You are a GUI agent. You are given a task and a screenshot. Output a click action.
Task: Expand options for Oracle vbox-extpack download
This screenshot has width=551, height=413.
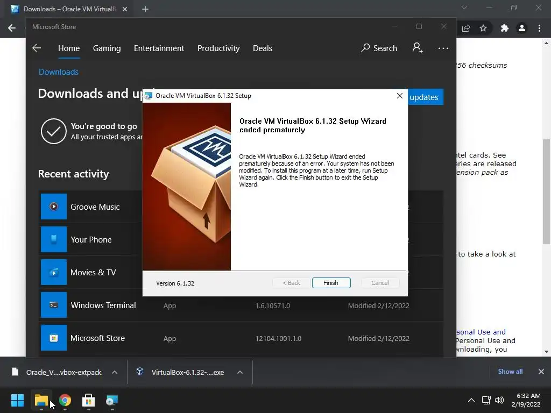tap(115, 372)
